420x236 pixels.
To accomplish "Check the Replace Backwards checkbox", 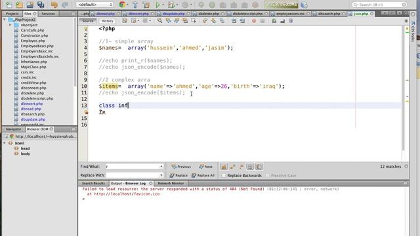I will (x=224, y=176).
